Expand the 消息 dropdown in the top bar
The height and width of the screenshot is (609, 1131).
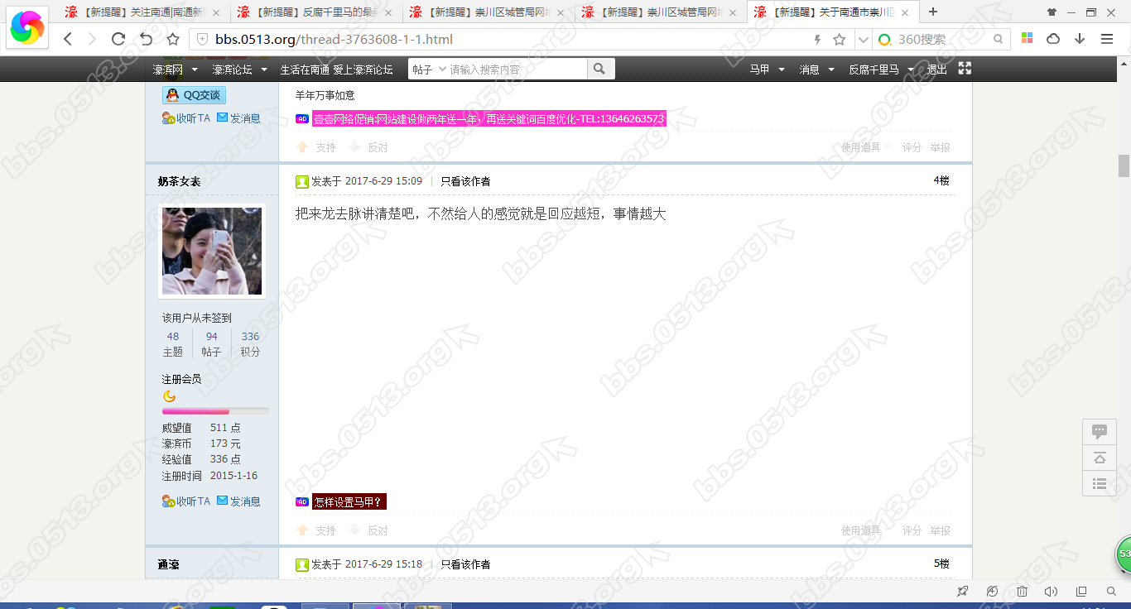[x=830, y=70]
